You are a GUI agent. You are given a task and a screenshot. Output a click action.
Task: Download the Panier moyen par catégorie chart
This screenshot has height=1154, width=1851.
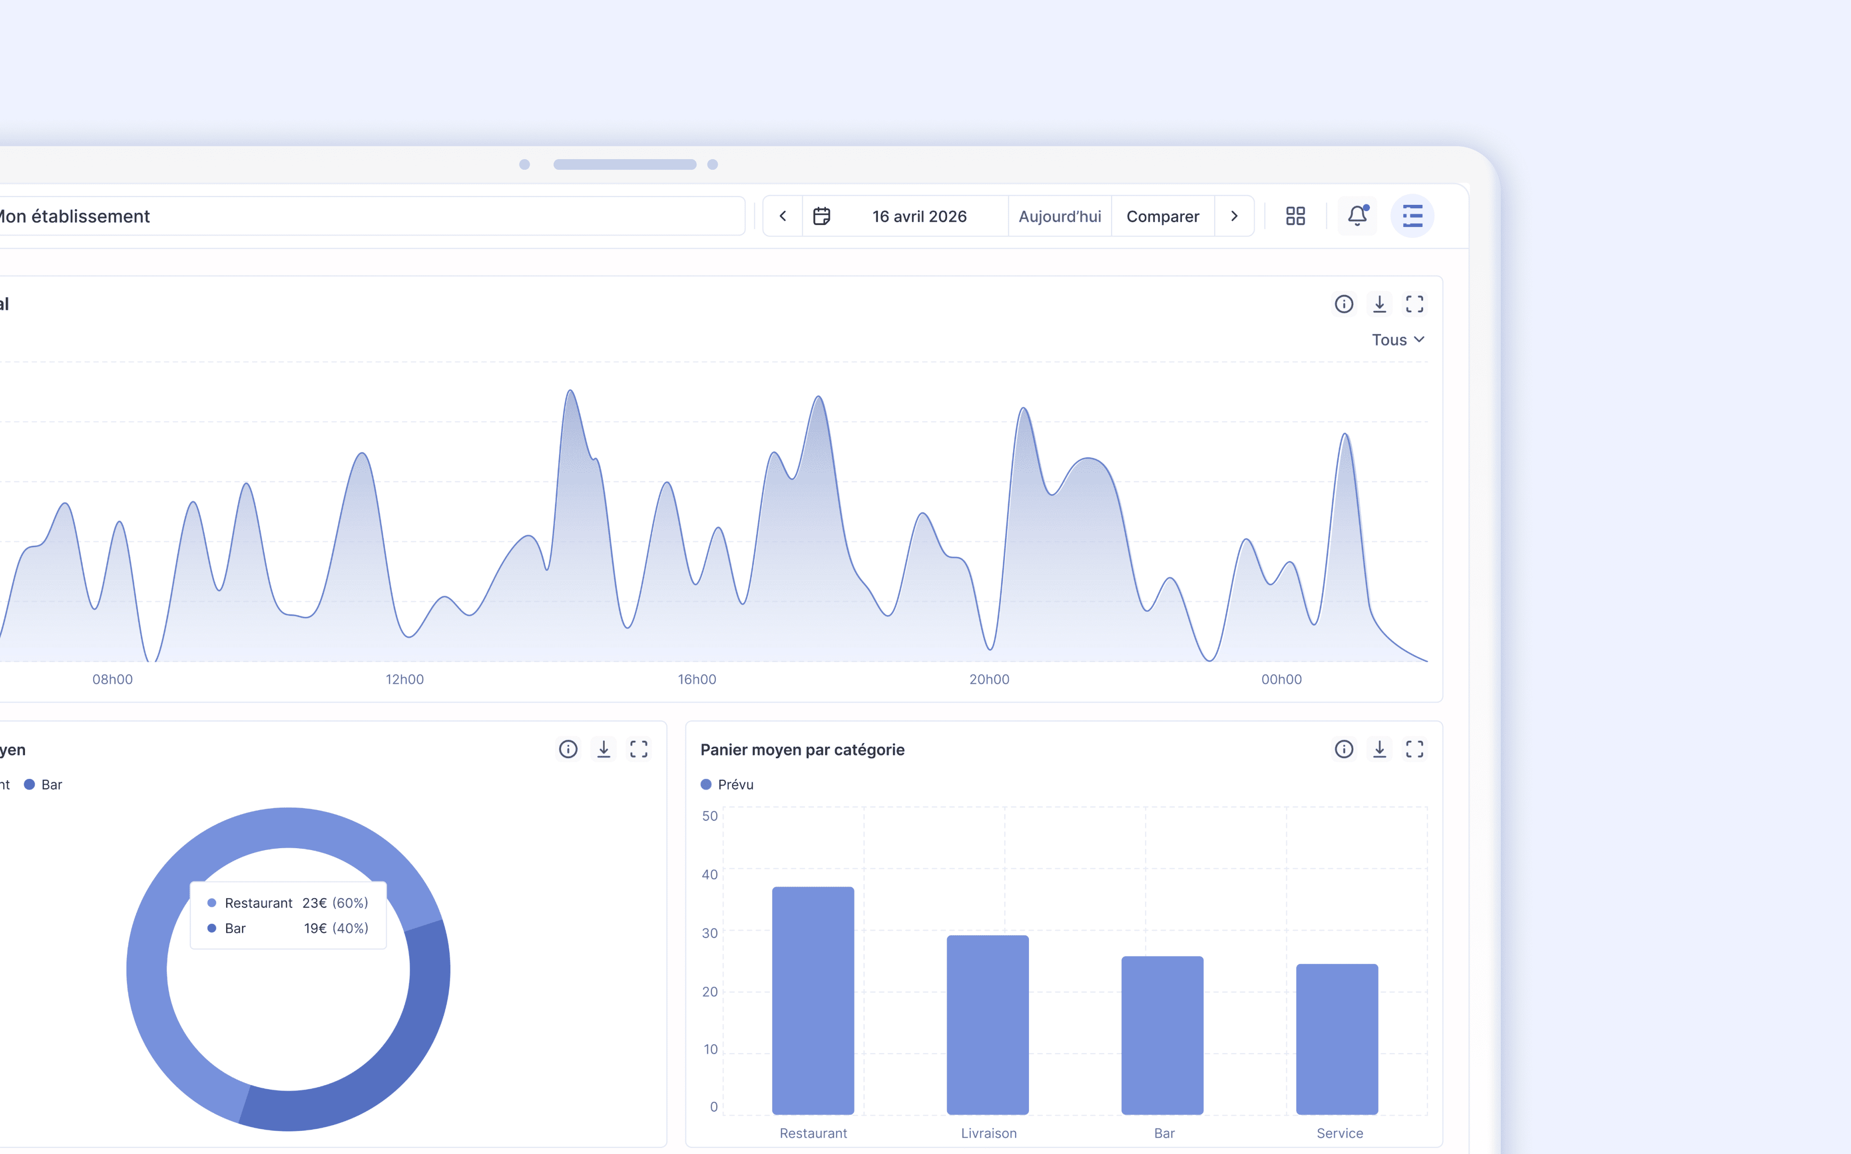tap(1379, 749)
